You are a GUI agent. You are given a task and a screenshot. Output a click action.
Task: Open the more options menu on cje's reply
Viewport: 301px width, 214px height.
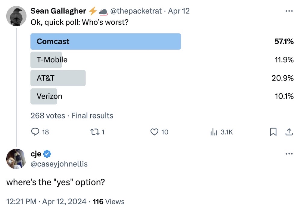point(289,154)
